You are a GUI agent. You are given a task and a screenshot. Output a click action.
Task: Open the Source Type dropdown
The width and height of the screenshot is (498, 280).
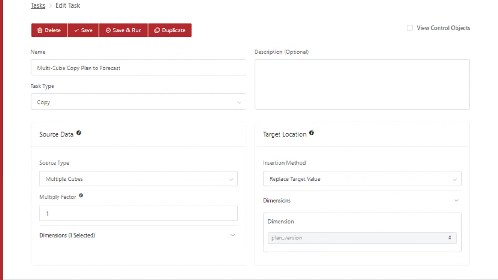tap(138, 179)
